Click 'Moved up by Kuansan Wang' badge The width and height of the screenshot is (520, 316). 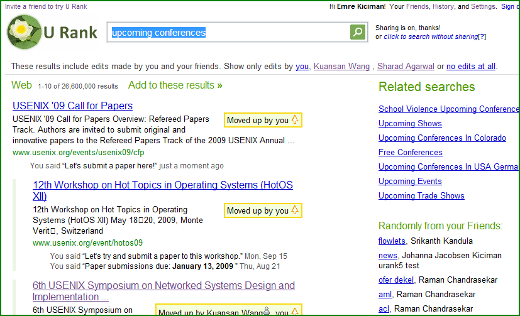(x=229, y=310)
